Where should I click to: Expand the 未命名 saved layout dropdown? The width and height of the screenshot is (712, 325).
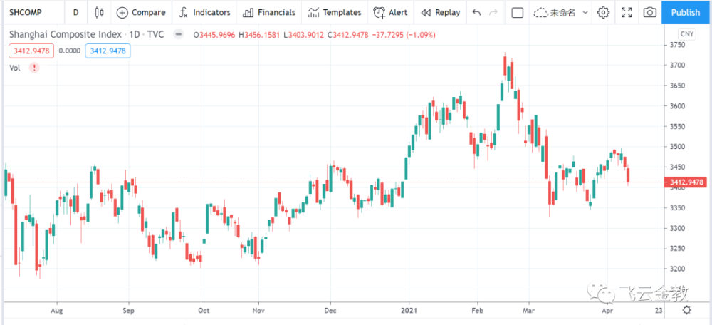click(585, 12)
